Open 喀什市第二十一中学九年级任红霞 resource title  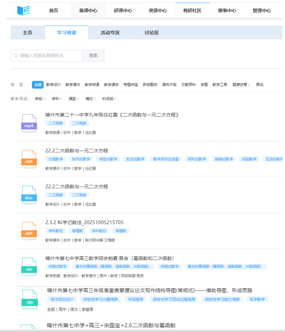click(112, 115)
